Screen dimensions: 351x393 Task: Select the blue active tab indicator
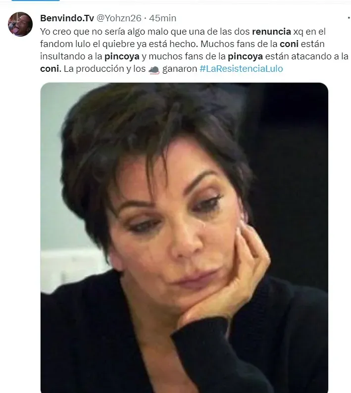[36, 0]
